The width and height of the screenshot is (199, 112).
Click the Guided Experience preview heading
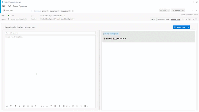coord(114,38)
